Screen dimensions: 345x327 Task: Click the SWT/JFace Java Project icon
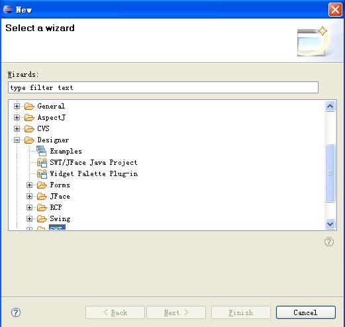click(x=42, y=162)
